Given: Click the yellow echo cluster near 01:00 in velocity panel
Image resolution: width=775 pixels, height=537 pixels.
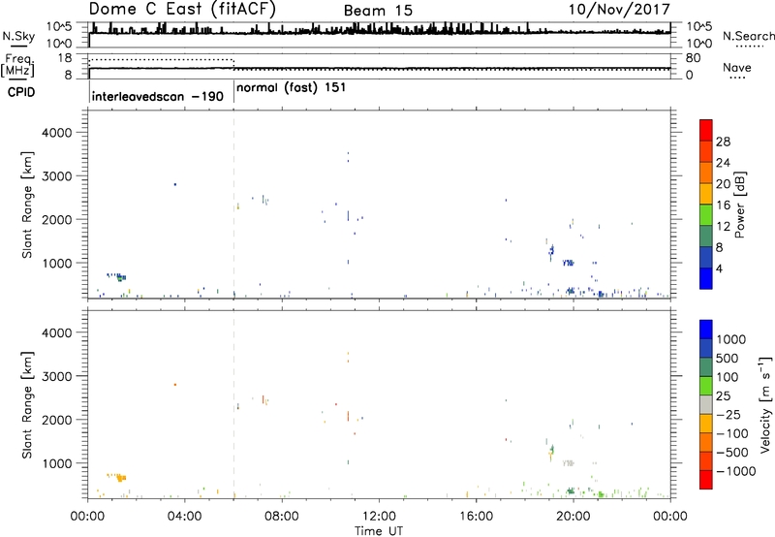Looking at the screenshot, I should click(x=117, y=477).
